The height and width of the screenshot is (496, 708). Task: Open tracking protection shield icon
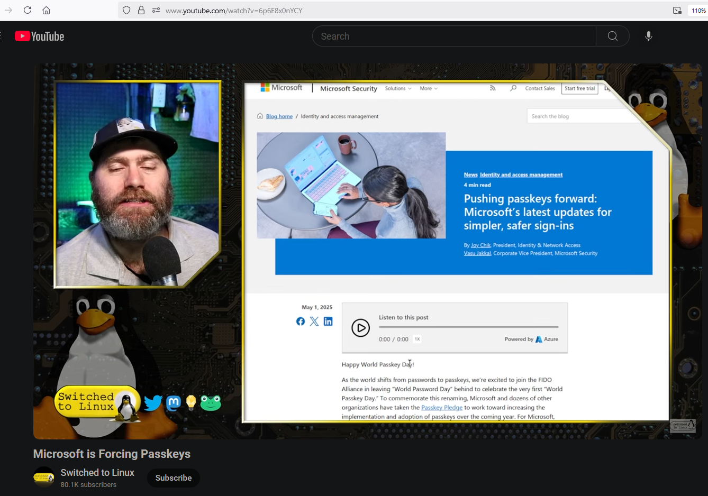coord(126,10)
